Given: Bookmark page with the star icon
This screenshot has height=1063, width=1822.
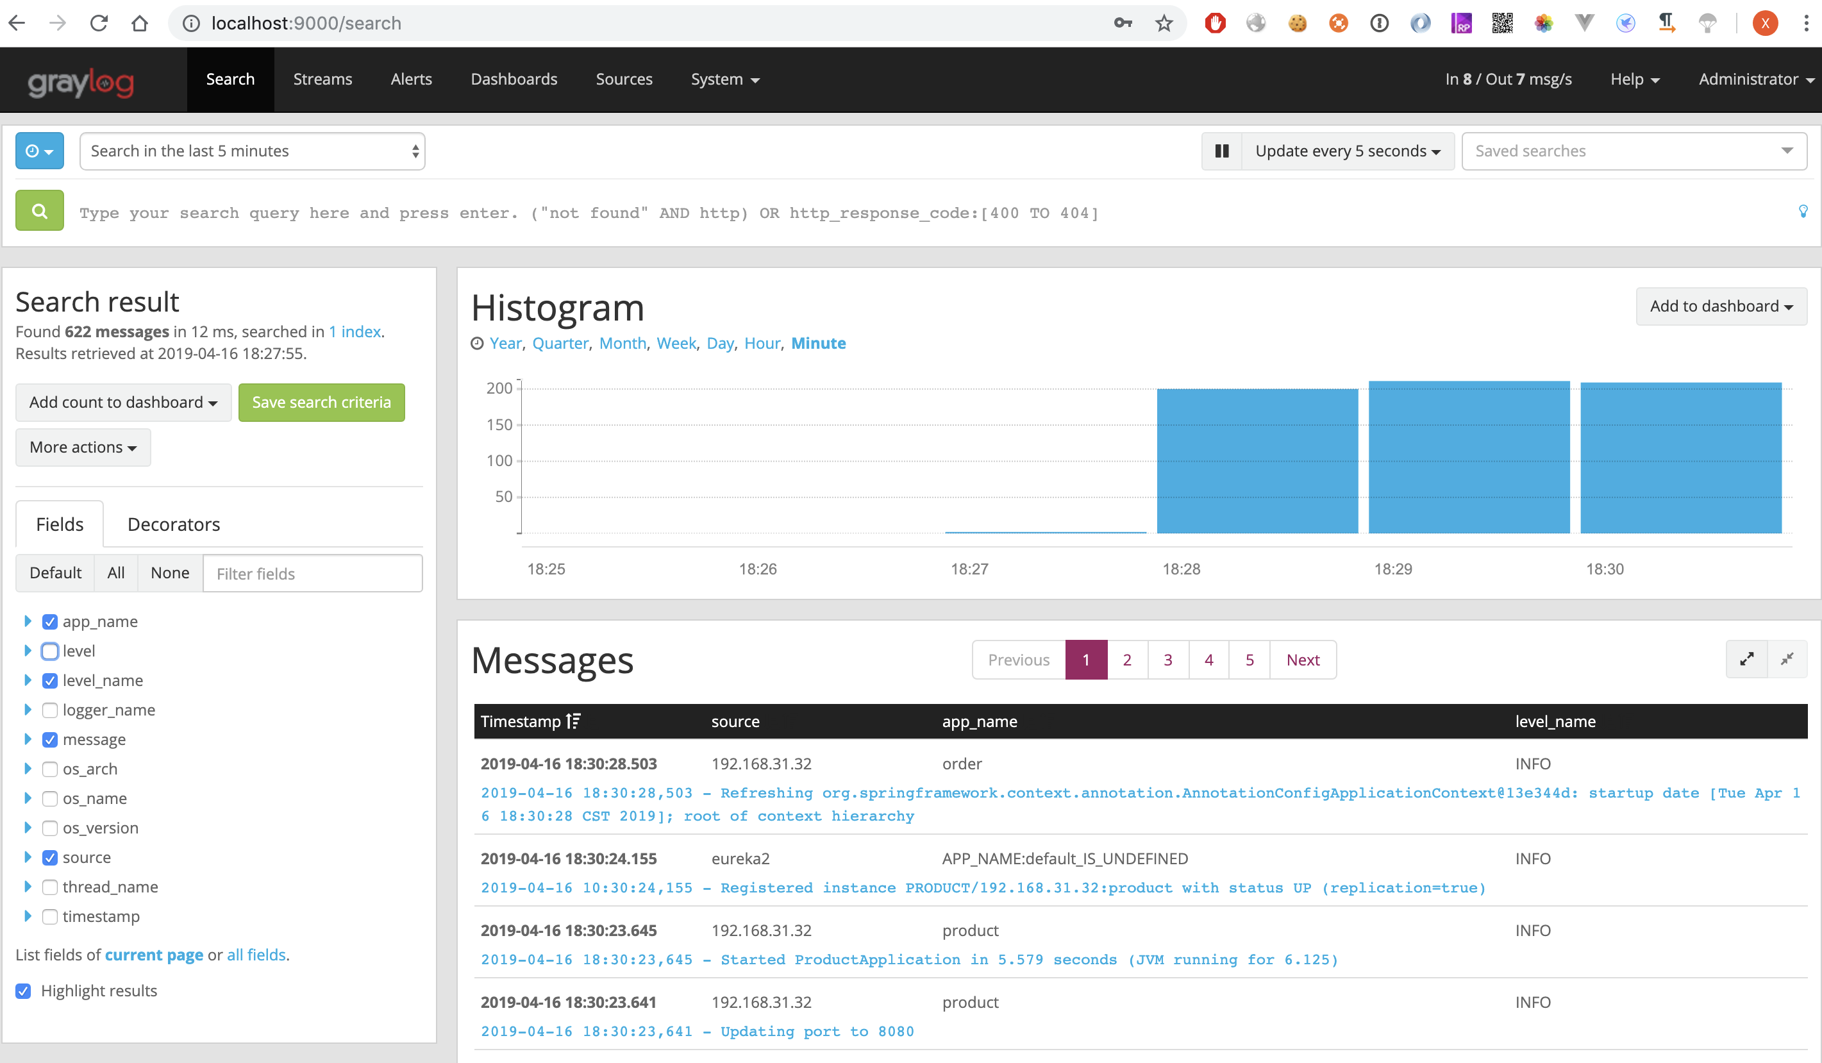Looking at the screenshot, I should [x=1164, y=23].
